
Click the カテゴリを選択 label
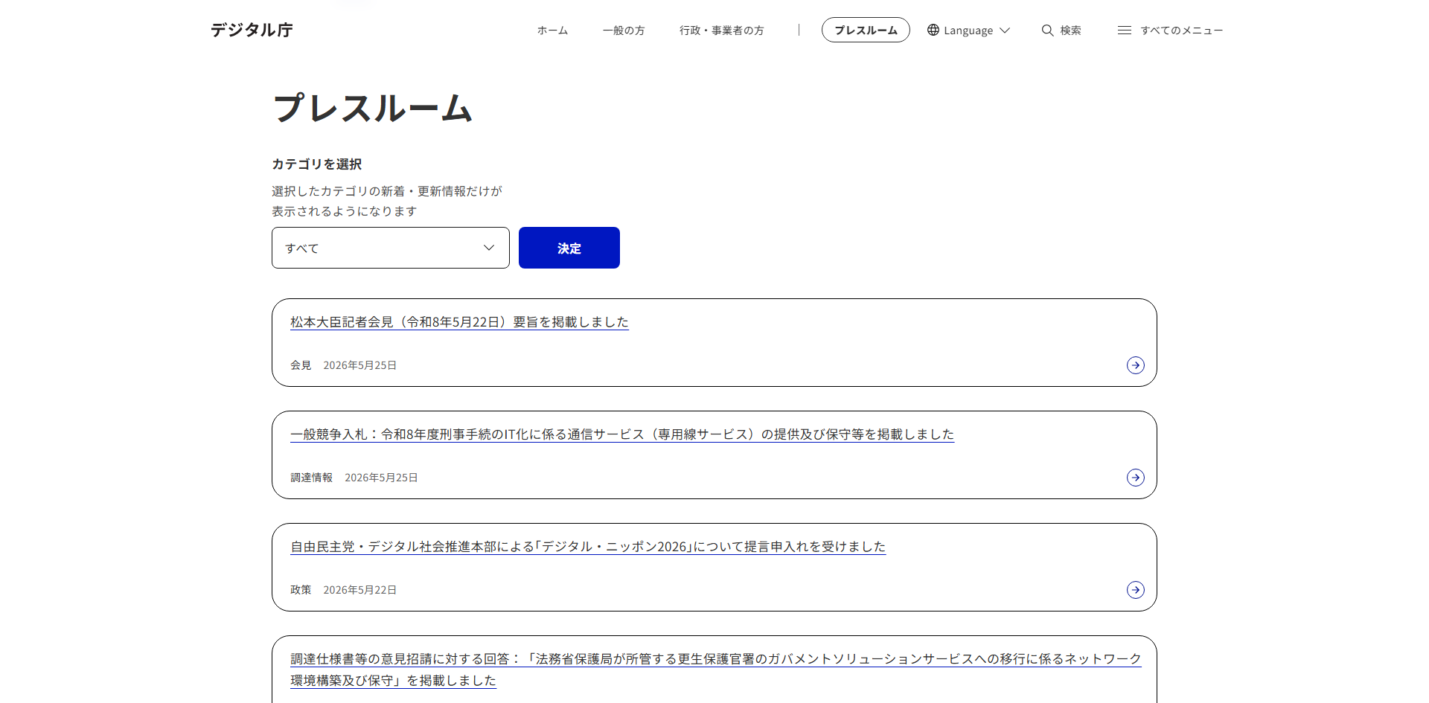click(317, 164)
